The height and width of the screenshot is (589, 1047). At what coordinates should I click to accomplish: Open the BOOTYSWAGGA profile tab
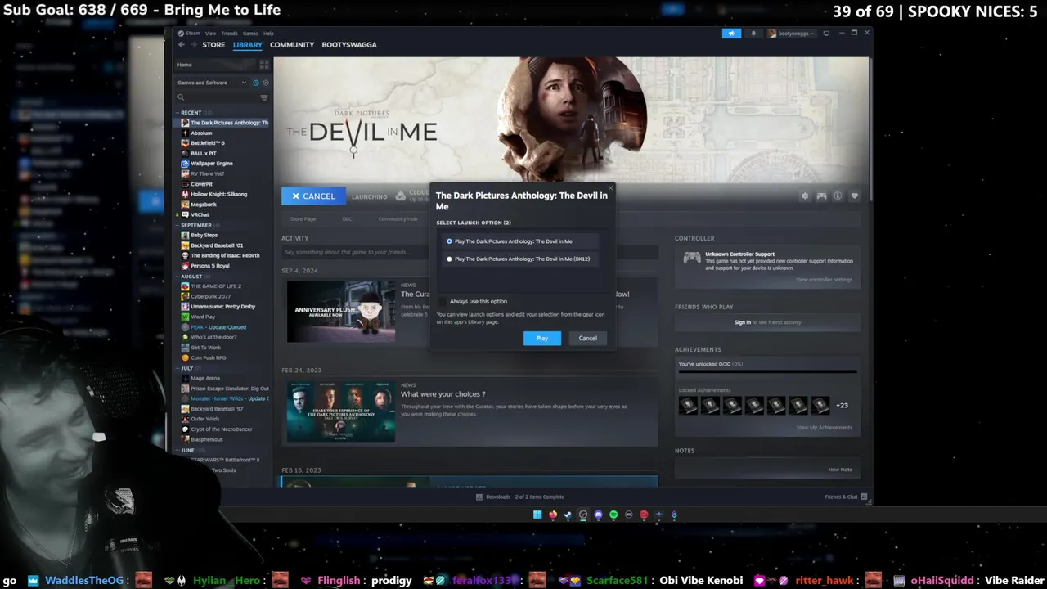(349, 45)
